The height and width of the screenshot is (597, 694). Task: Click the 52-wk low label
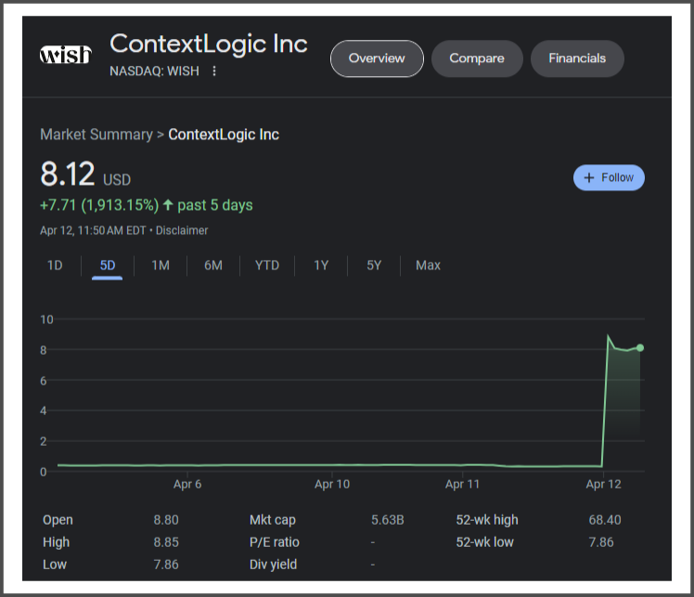485,542
